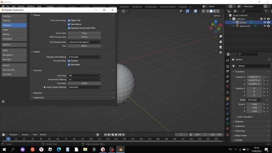Adjust the HDRI Preview Size slider field
The image size is (272, 153).
tap(84, 37)
